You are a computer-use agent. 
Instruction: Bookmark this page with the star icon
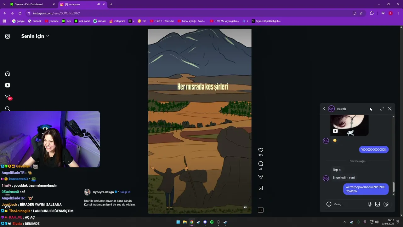click(x=361, y=13)
